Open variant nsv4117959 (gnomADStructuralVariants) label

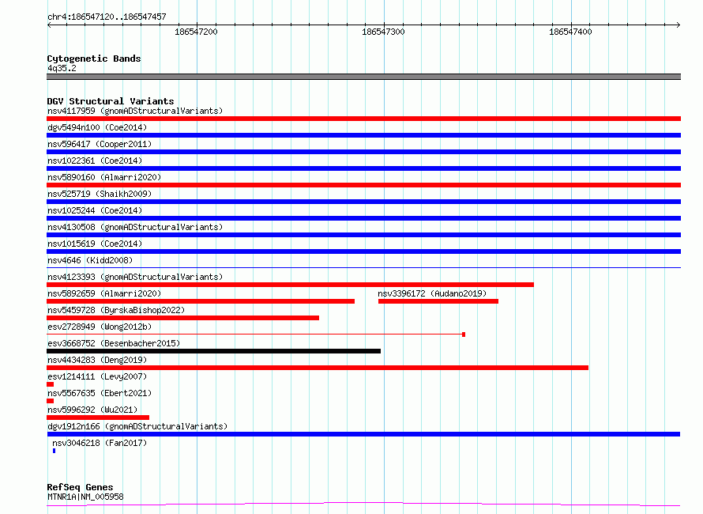(135, 111)
